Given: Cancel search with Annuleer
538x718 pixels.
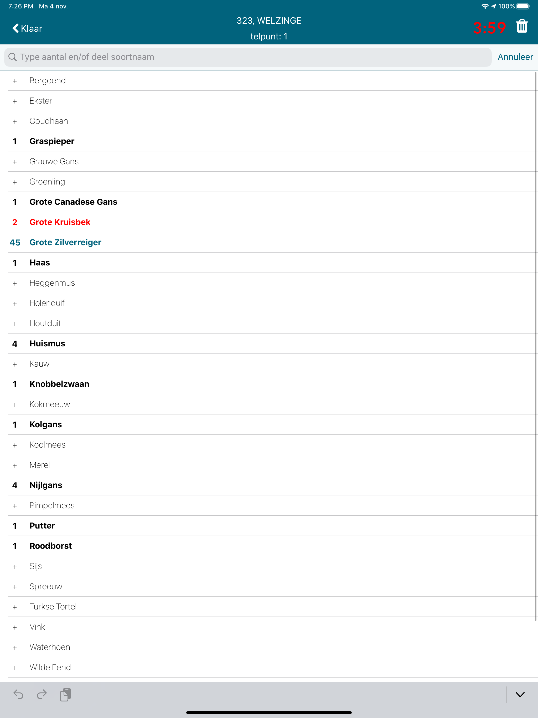Looking at the screenshot, I should [x=515, y=57].
